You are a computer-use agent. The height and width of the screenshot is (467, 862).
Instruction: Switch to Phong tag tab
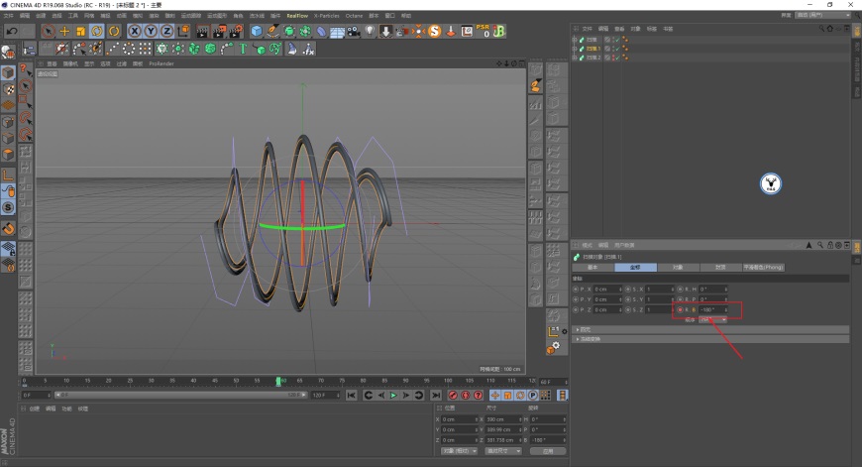pos(764,268)
